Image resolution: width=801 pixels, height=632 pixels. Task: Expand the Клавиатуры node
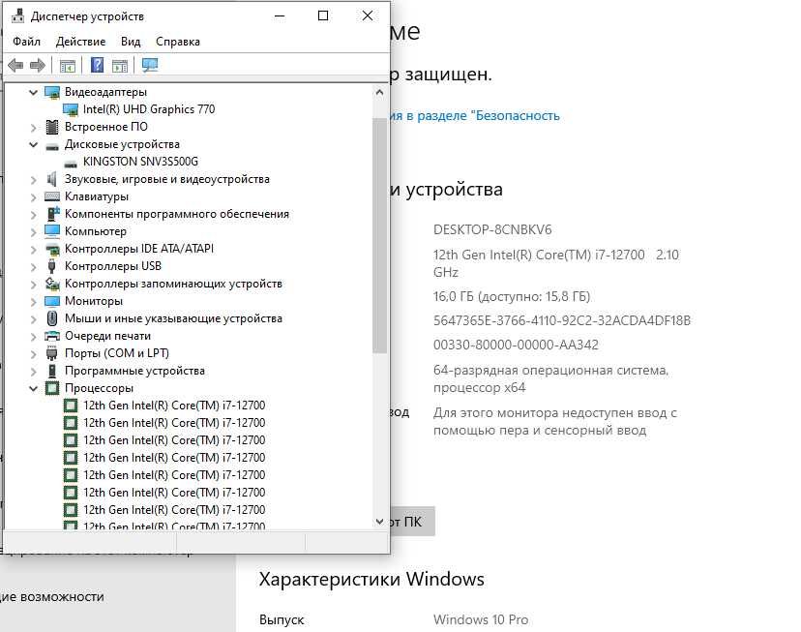click(x=33, y=197)
